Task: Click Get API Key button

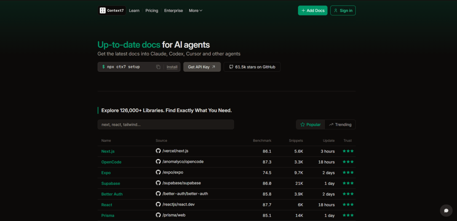Action: pos(202,67)
